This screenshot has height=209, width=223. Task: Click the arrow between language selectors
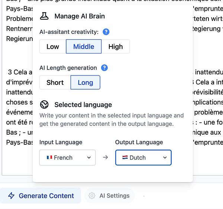pos(105,157)
